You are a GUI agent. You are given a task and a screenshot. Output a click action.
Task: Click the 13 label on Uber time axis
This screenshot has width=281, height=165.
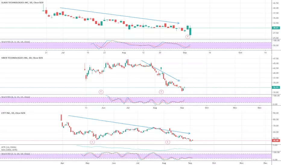pyautogui.click(x=86, y=108)
